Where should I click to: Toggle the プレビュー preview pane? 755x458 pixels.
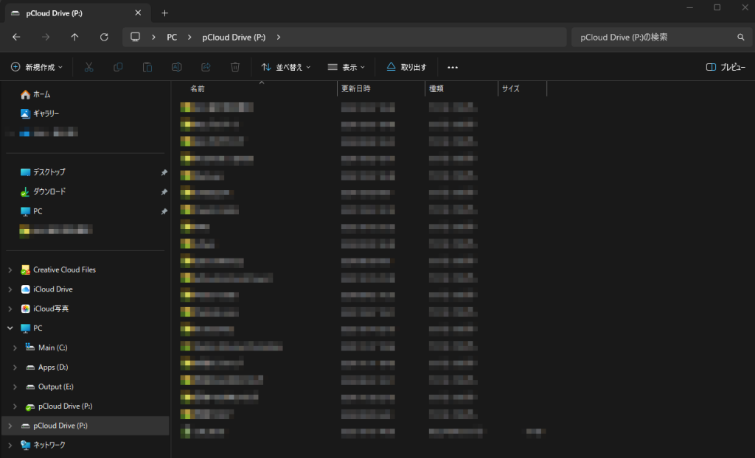point(726,67)
